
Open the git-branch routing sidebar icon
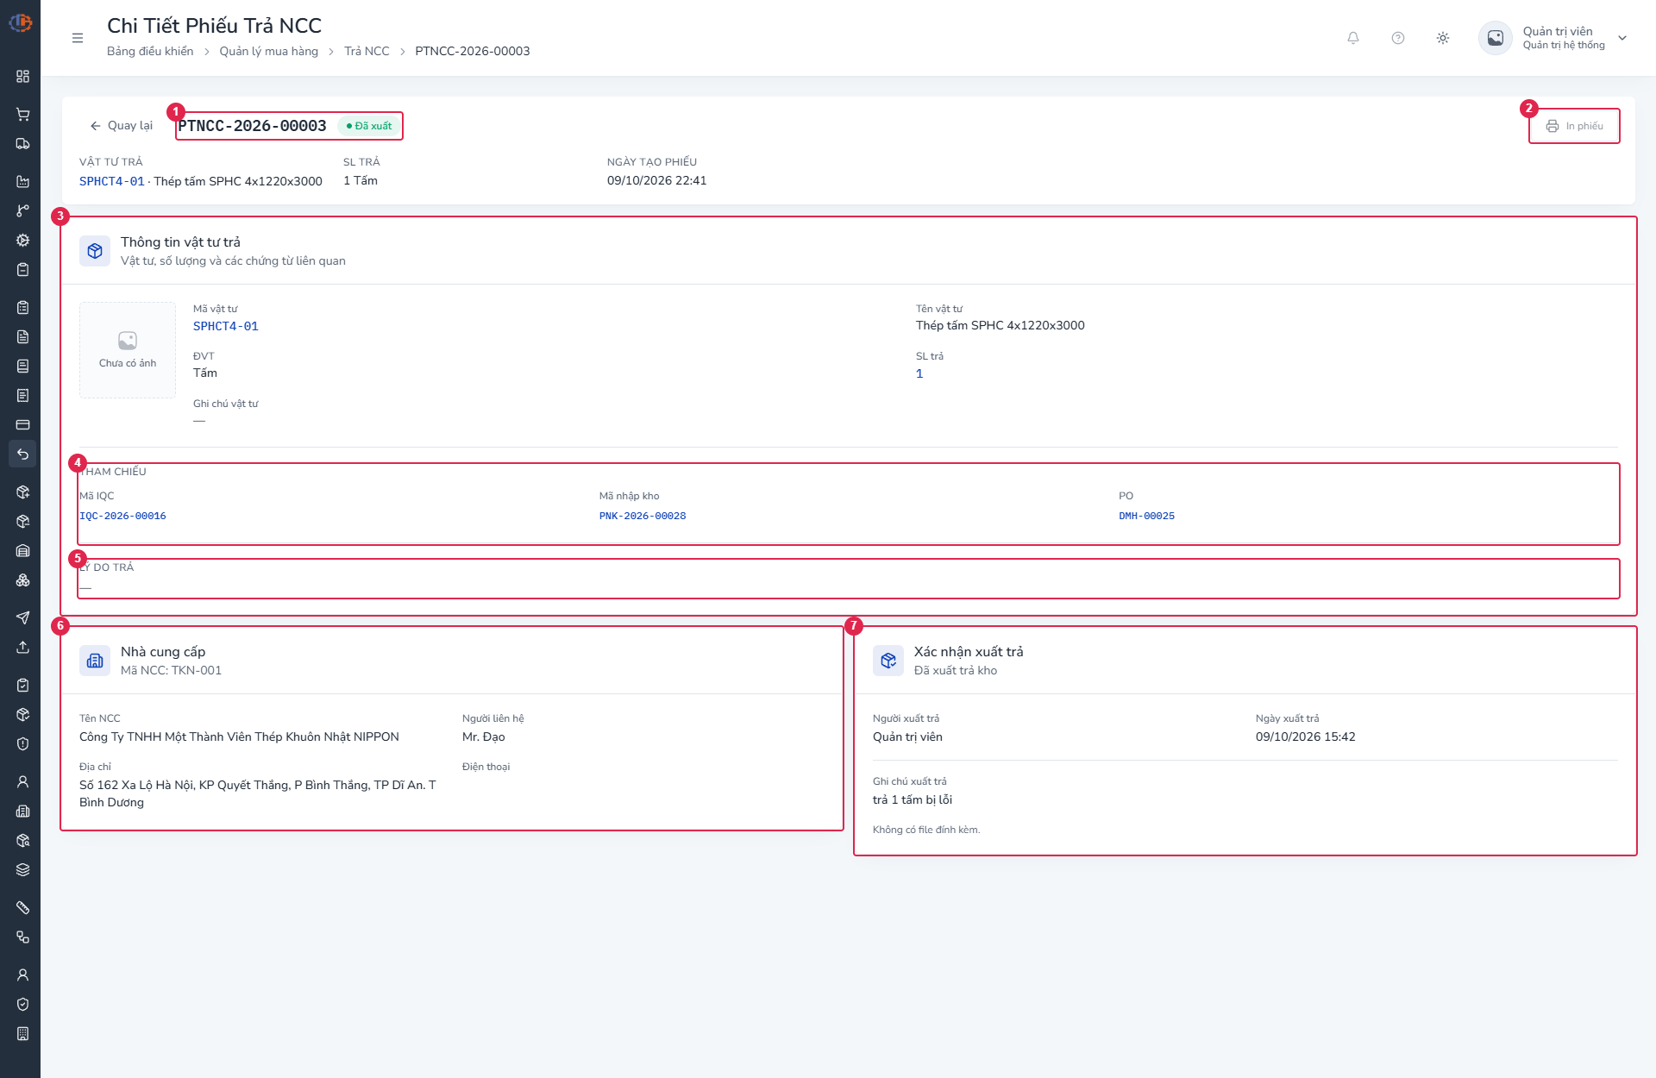tap(22, 211)
